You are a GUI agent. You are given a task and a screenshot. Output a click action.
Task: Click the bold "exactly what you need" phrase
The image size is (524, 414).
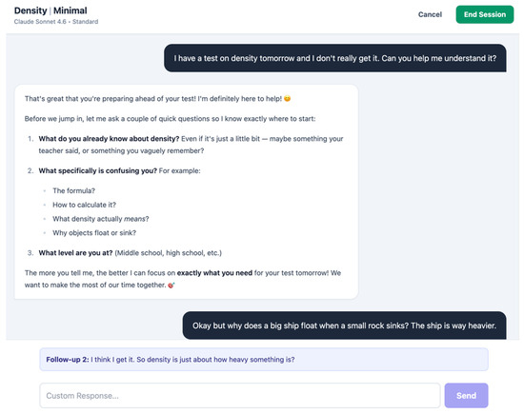[214, 273]
